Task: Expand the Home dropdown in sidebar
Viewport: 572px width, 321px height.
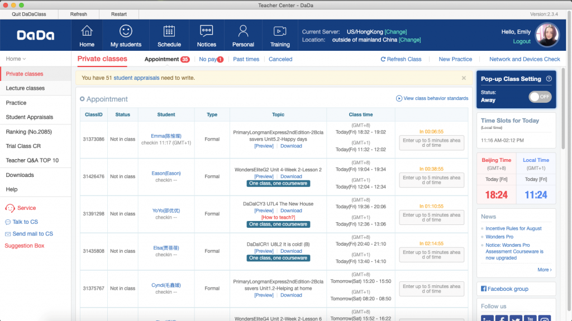Action: (x=16, y=59)
